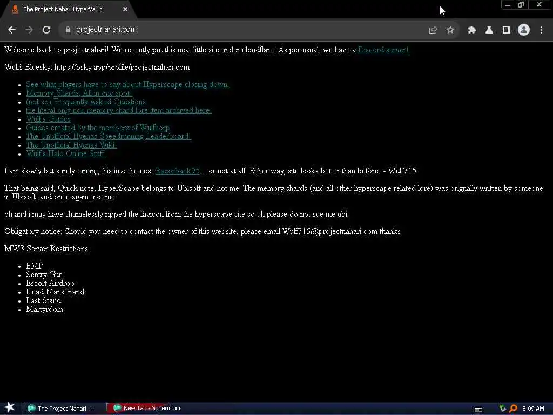Click the MW3 Server Restrictions heading

47,249
